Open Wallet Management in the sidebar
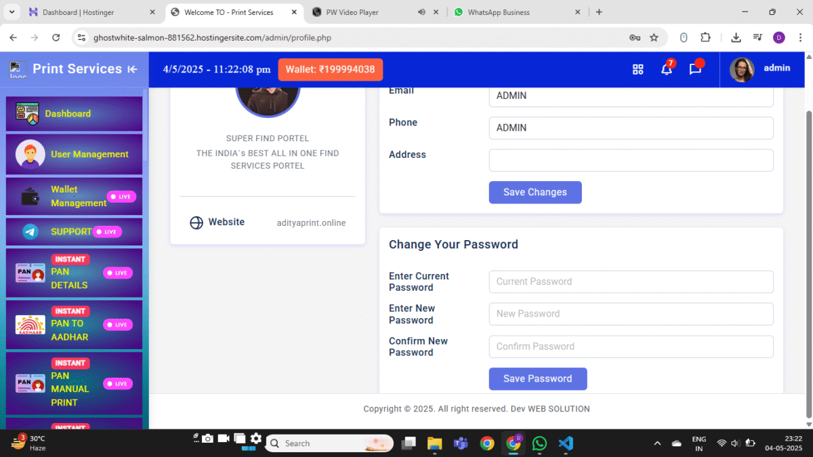Viewport: 813px width, 457px height. click(75, 196)
